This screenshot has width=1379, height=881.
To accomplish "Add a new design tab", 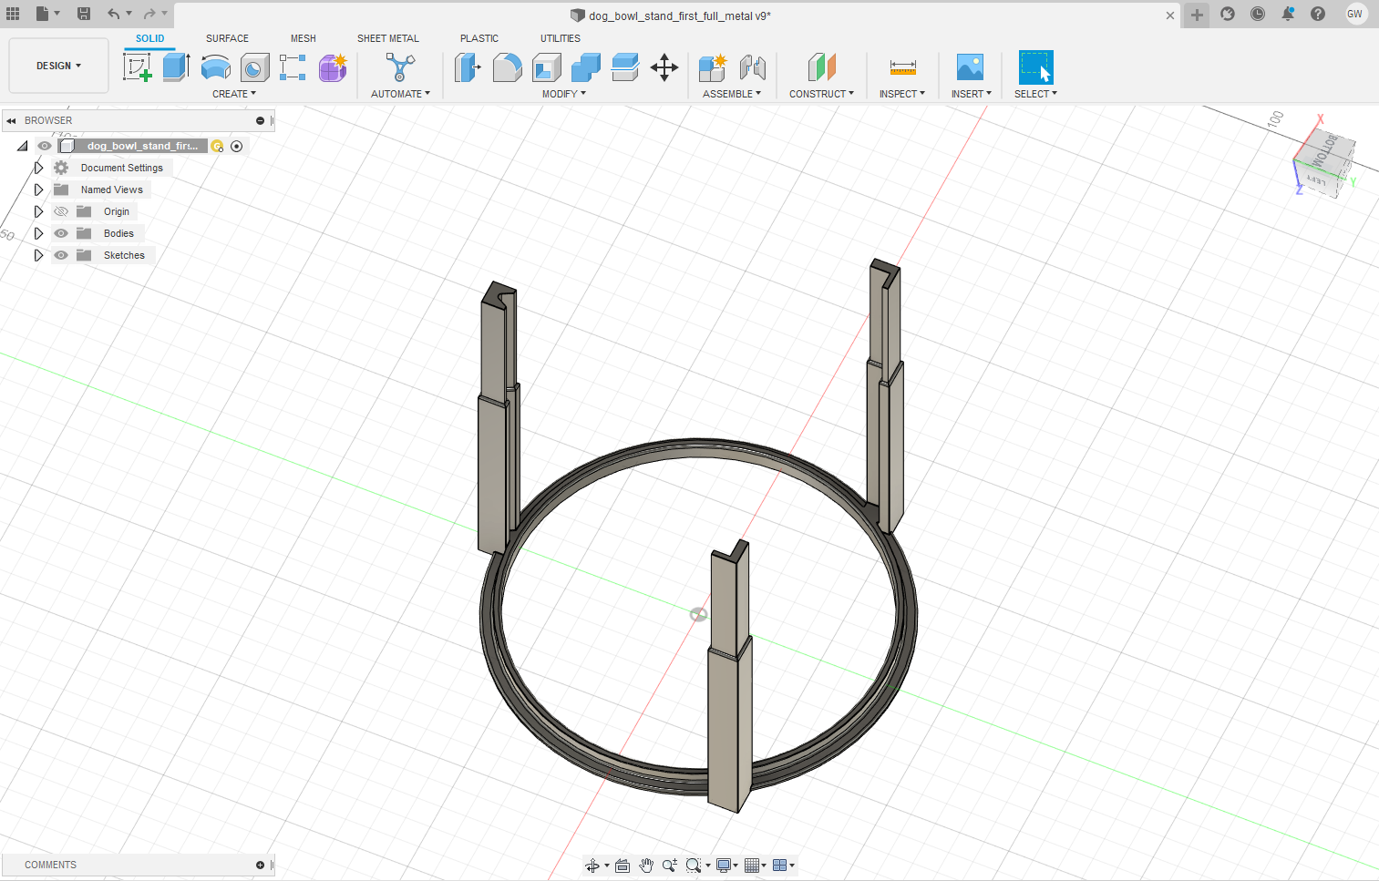I will click(x=1197, y=15).
